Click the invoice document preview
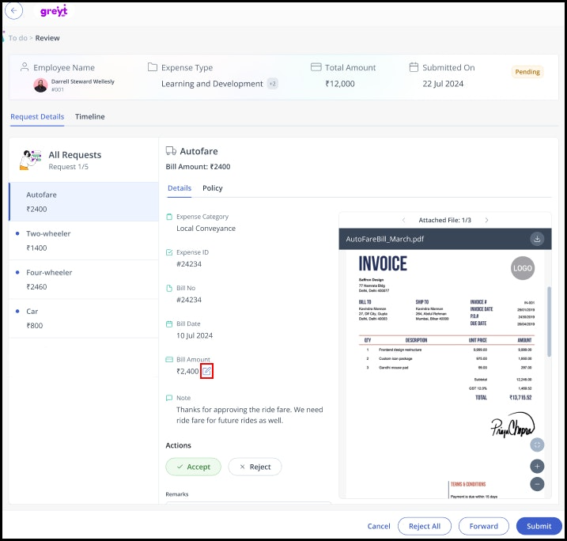567x541 pixels. pos(445,374)
